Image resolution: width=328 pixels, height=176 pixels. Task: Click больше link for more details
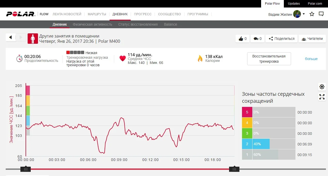(311, 59)
